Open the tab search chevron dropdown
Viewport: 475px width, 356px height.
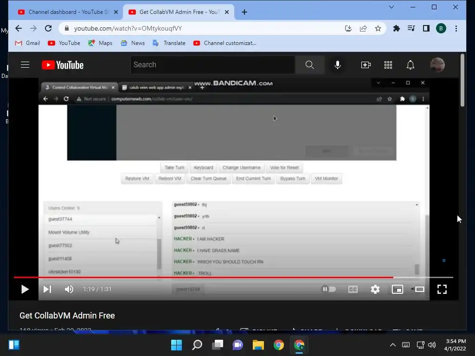pyautogui.click(x=392, y=7)
